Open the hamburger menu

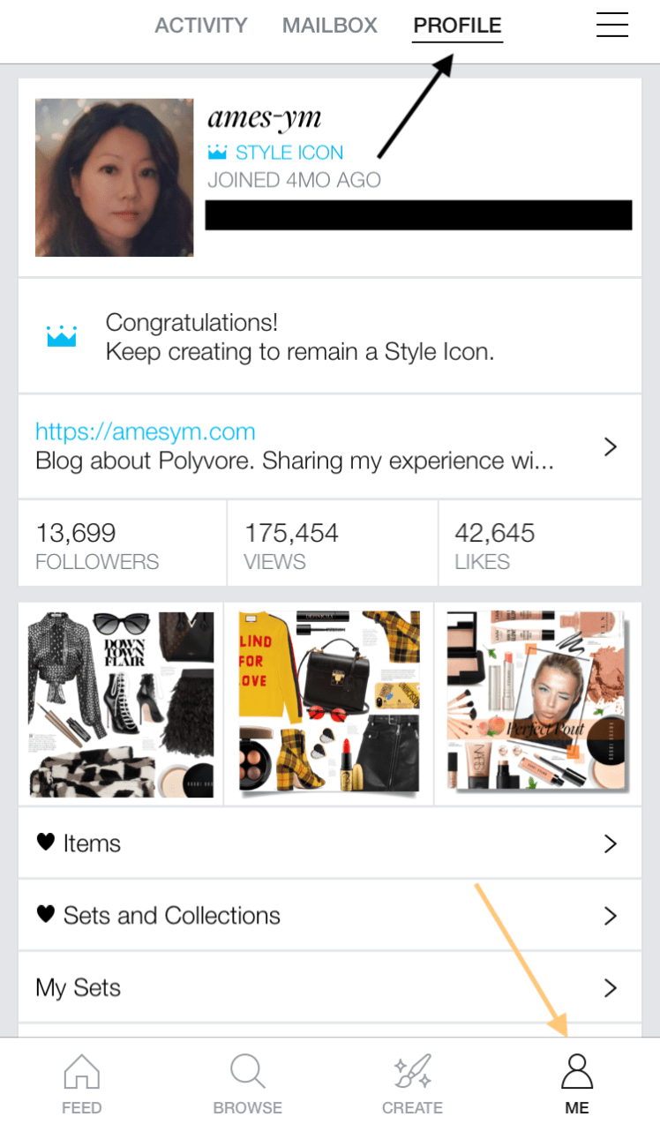click(x=612, y=25)
